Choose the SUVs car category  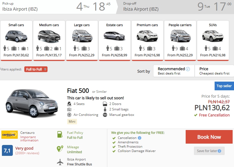tap(213, 40)
